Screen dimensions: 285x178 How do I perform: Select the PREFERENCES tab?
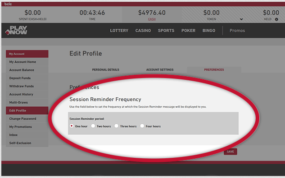(x=214, y=69)
